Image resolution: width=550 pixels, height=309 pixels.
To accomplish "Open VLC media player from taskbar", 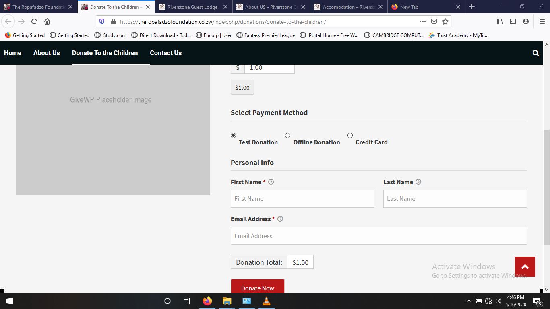I will pos(266,301).
